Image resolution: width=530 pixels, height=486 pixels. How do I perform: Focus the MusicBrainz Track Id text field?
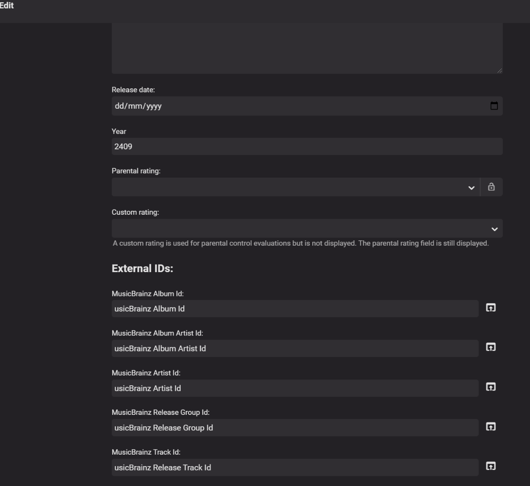(x=295, y=467)
